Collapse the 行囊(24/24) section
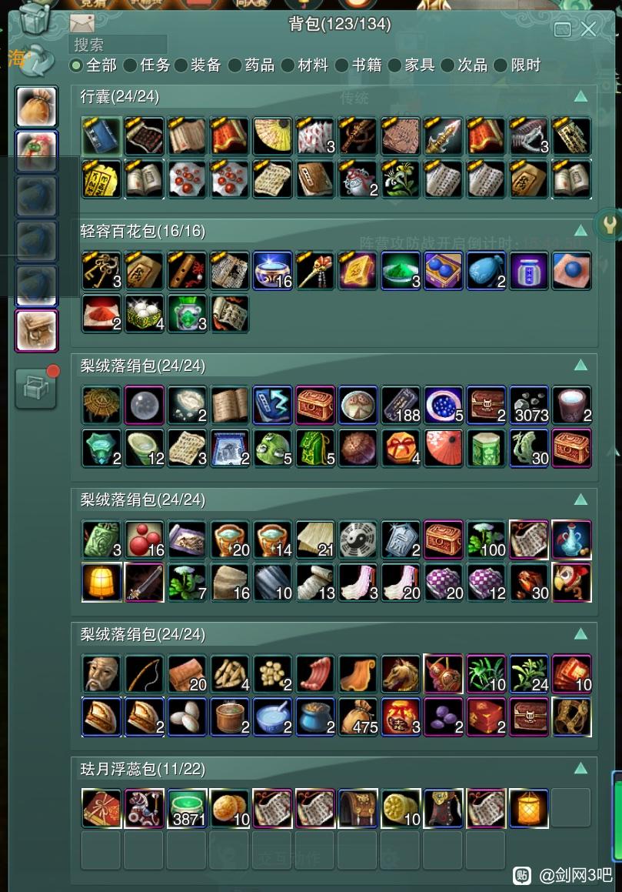Image resolution: width=622 pixels, height=892 pixels. click(x=580, y=96)
